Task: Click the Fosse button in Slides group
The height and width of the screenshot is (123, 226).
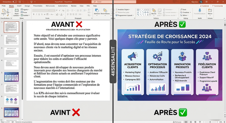Action: pos(24,12)
